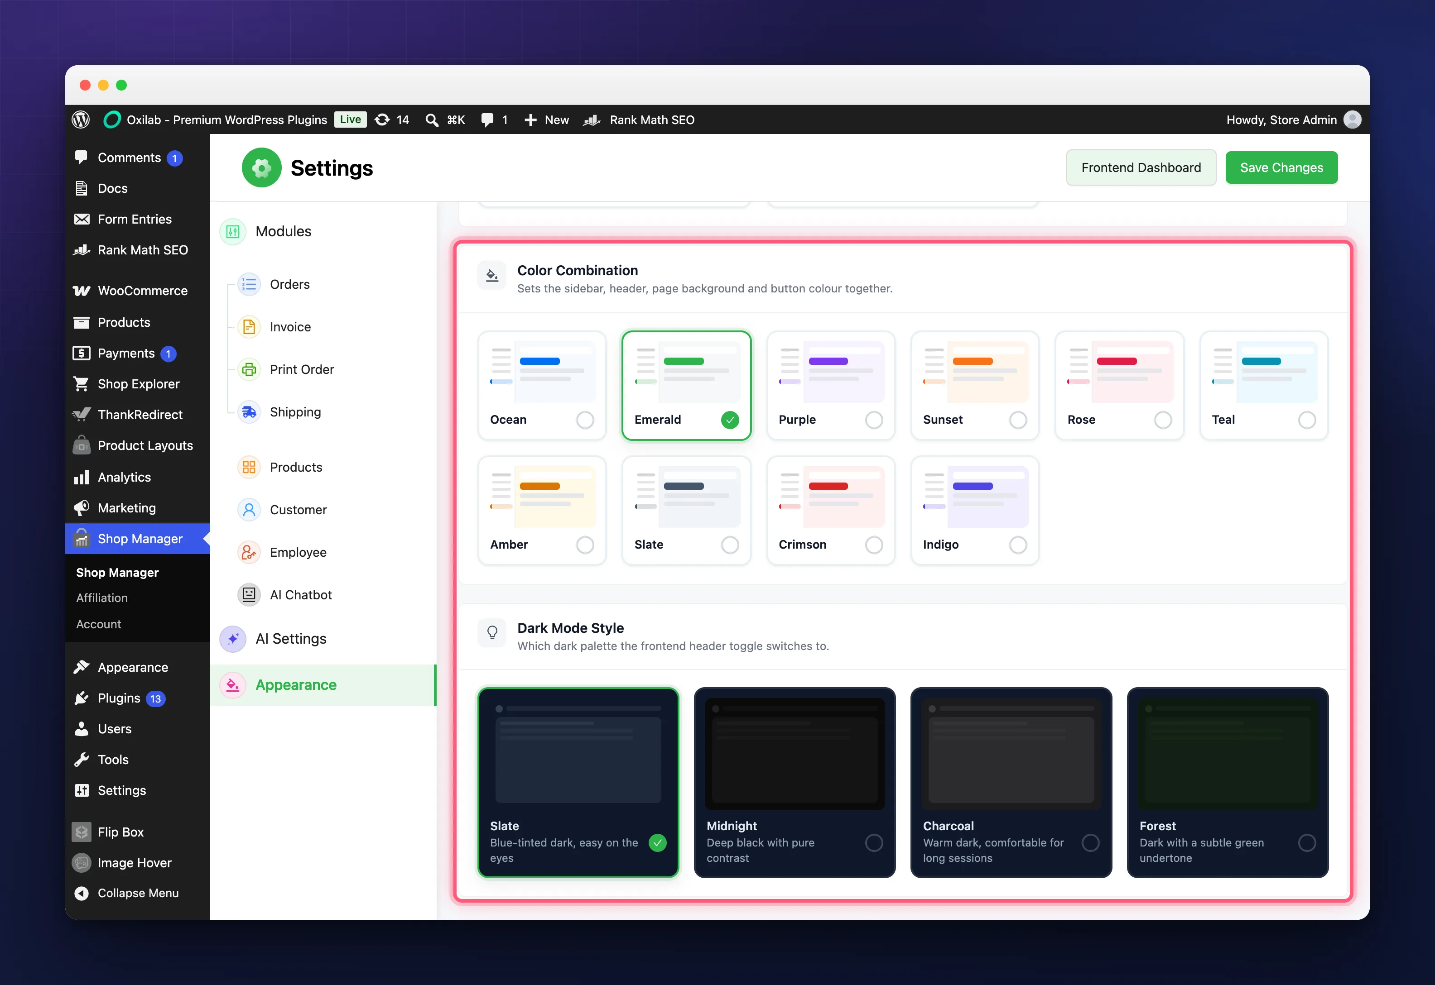Choose the Midnight dark mode radio

[x=874, y=843]
